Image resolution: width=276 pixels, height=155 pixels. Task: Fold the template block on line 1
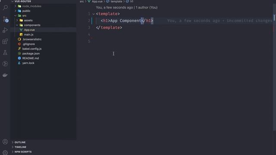pos(94,14)
